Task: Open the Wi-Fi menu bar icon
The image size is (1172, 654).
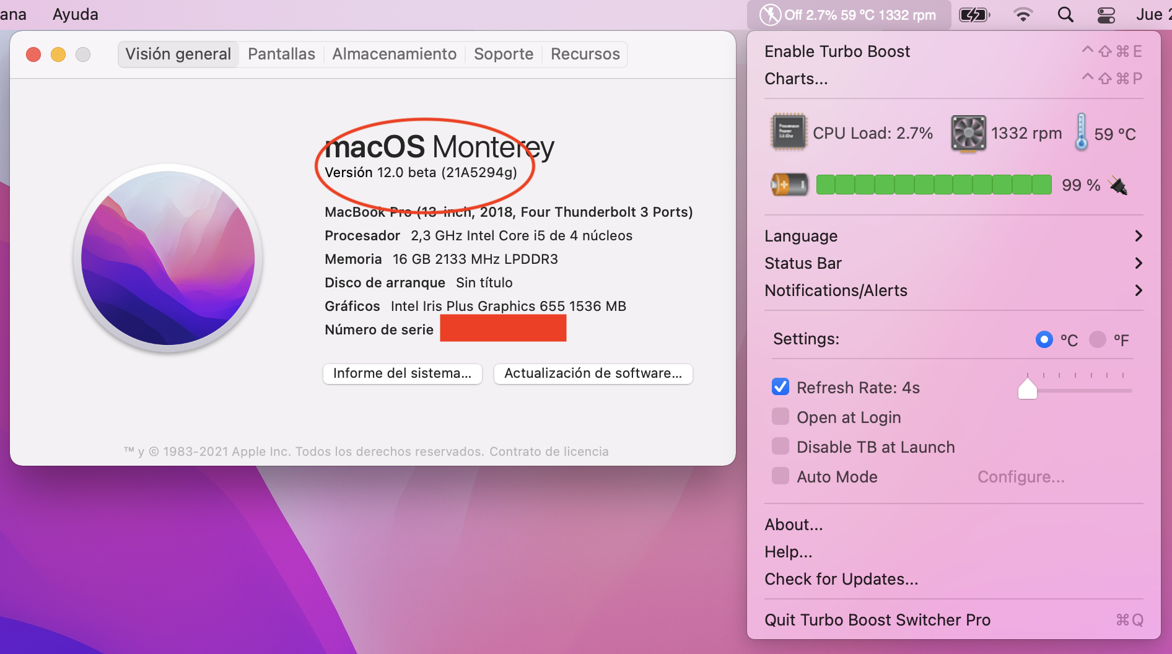Action: 1023,15
